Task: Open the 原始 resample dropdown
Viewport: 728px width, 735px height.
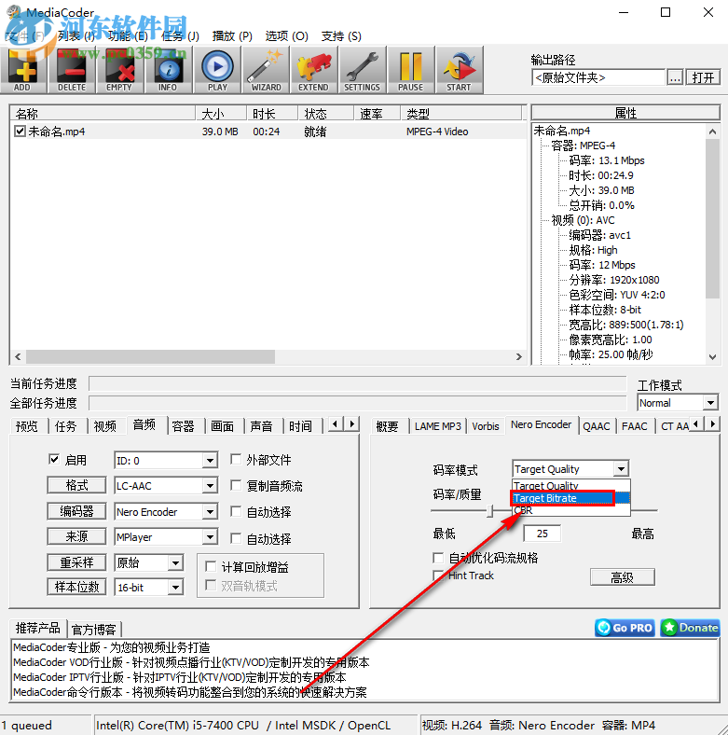Action: tap(175, 562)
